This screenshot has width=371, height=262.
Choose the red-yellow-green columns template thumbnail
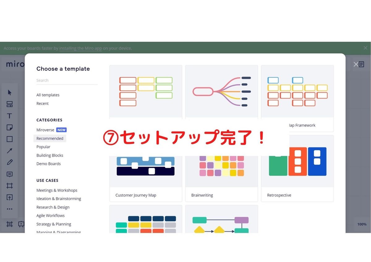[146, 91]
